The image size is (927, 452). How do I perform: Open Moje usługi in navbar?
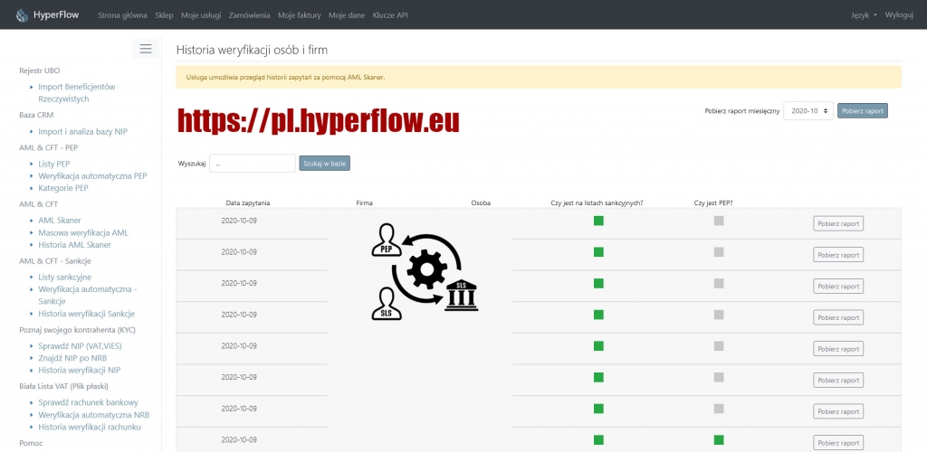click(x=201, y=15)
